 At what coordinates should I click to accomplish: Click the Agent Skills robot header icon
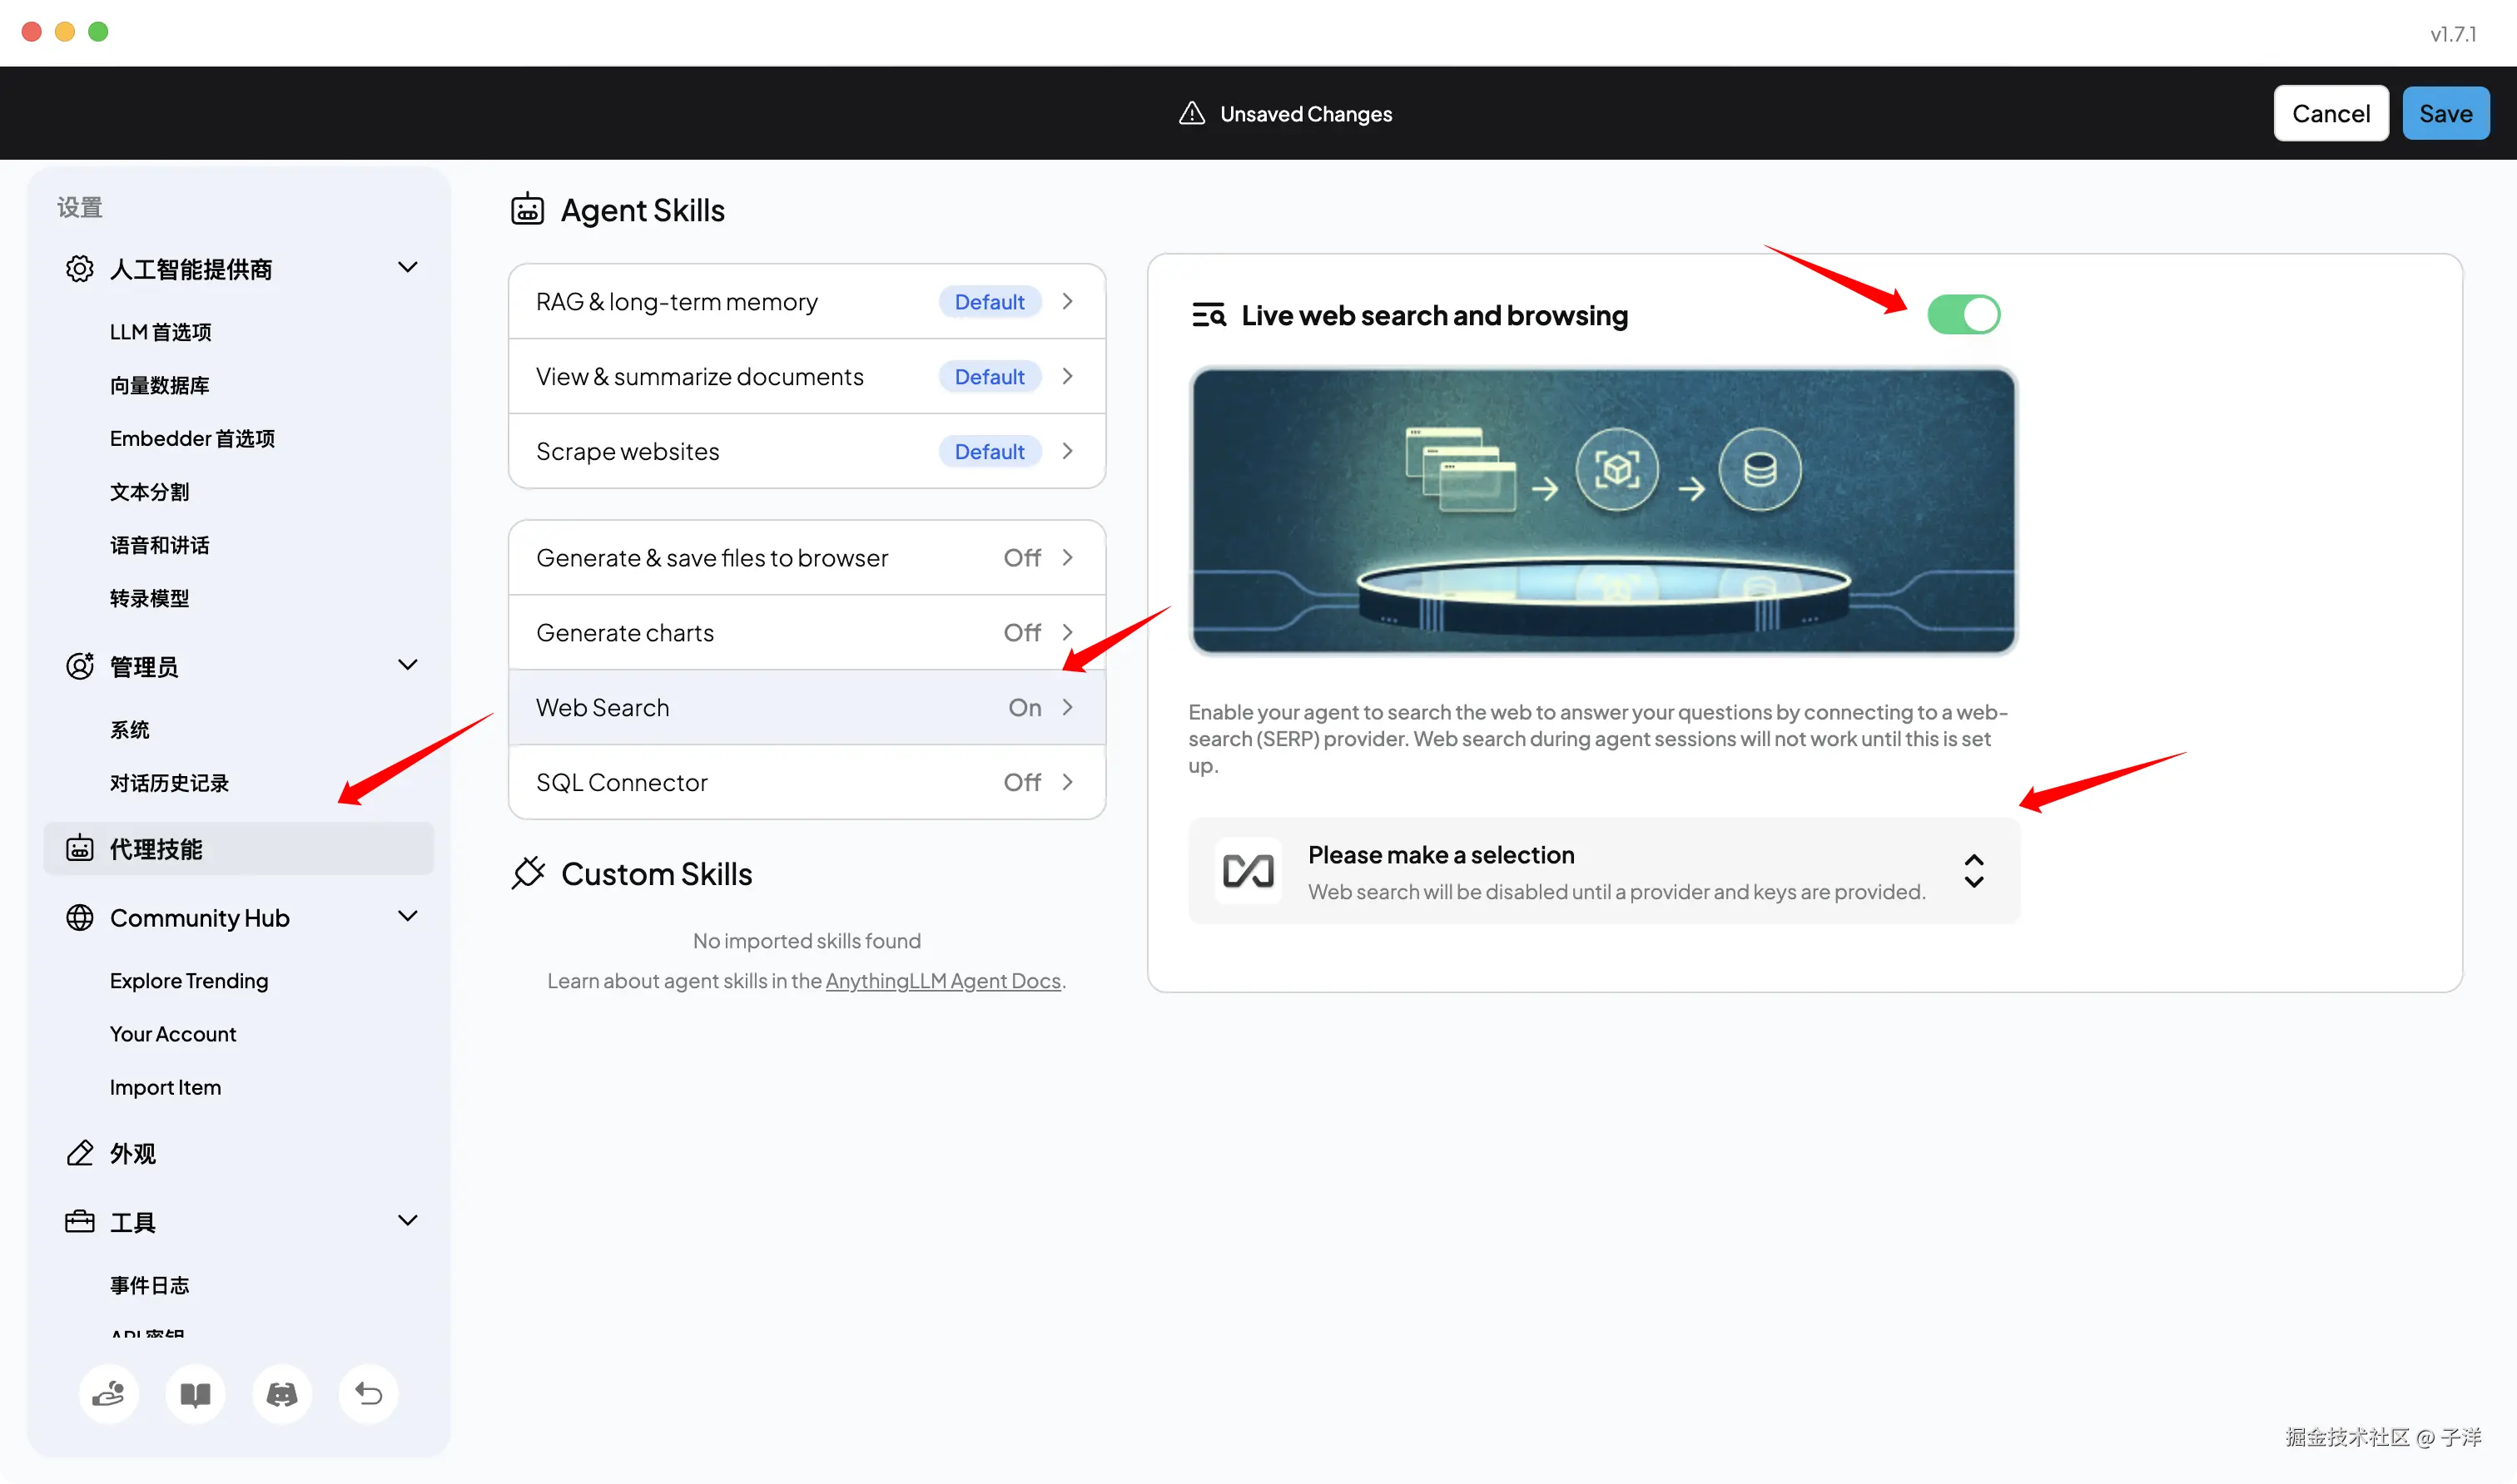click(527, 210)
